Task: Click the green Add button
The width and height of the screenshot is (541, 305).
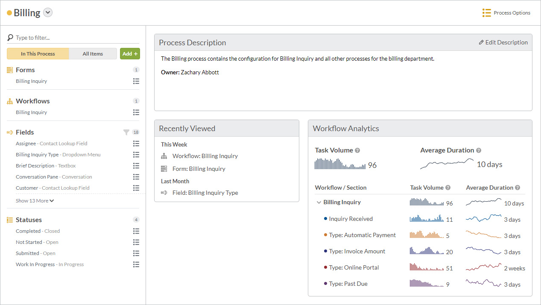Action: (130, 54)
